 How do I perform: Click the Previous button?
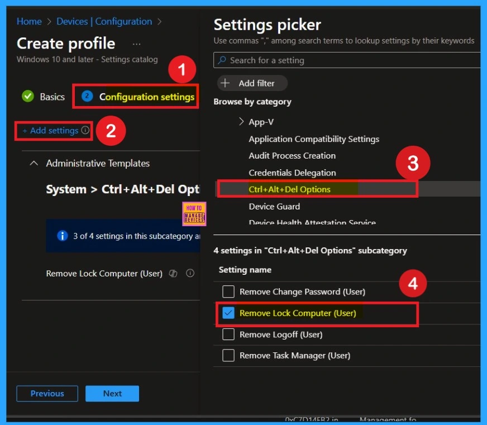47,394
